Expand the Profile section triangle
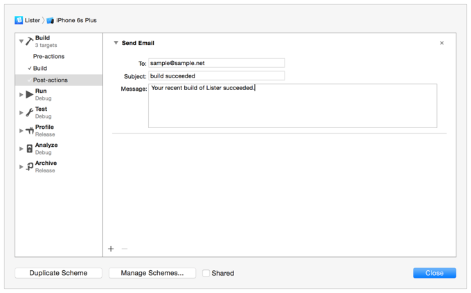This screenshot has width=471, height=293. 21,131
